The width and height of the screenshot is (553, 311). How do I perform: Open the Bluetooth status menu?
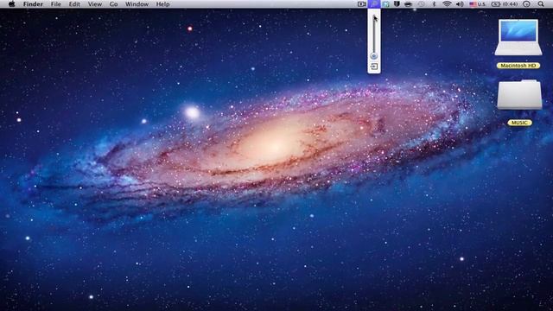pos(434,4)
